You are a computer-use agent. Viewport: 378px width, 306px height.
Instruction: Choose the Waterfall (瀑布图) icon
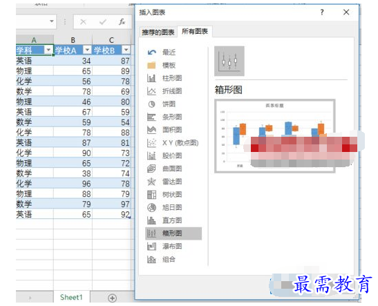point(151,246)
